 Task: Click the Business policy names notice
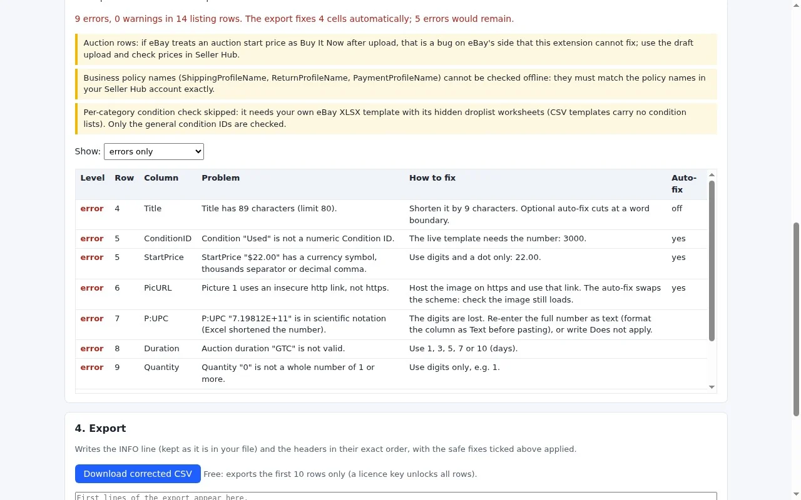tap(396, 84)
